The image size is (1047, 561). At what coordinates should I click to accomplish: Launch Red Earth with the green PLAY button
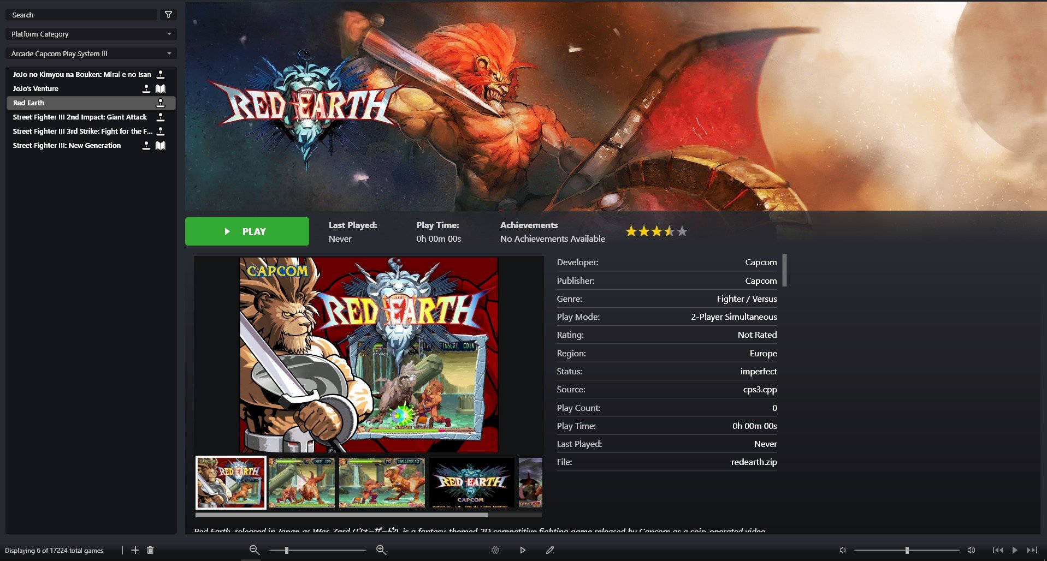(247, 231)
